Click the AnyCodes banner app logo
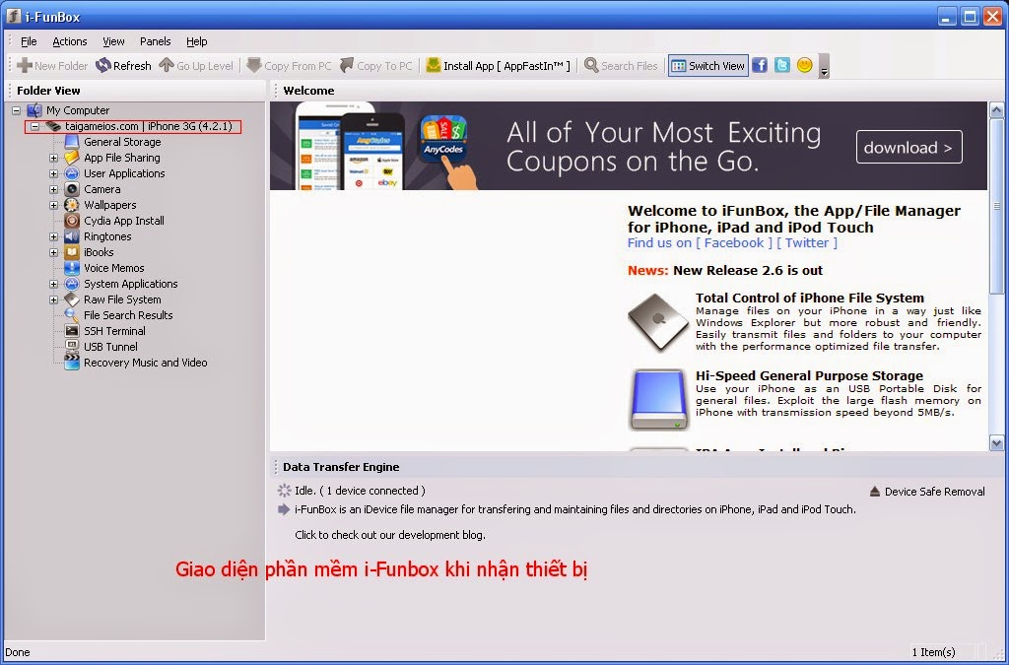1009x665 pixels. (x=443, y=137)
